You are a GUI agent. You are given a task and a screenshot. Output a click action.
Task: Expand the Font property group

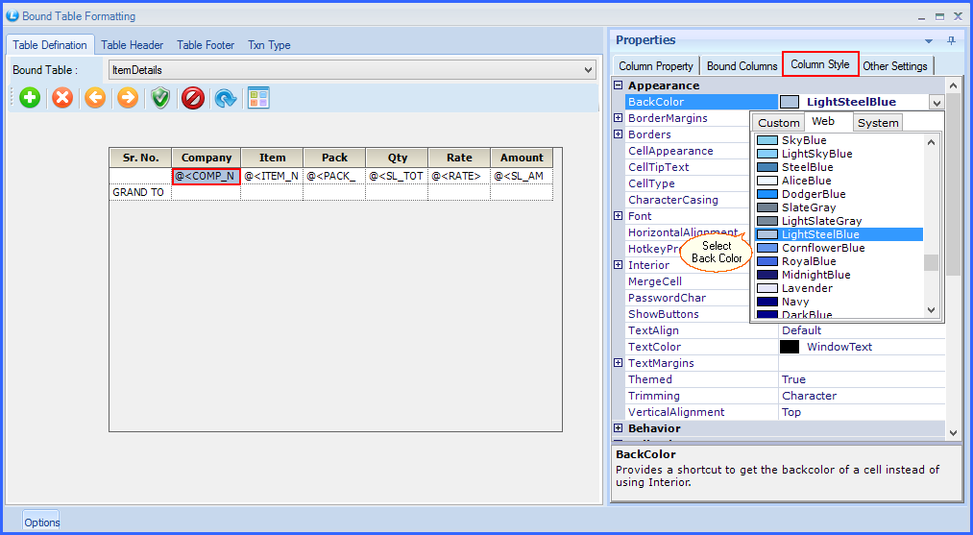click(x=619, y=216)
